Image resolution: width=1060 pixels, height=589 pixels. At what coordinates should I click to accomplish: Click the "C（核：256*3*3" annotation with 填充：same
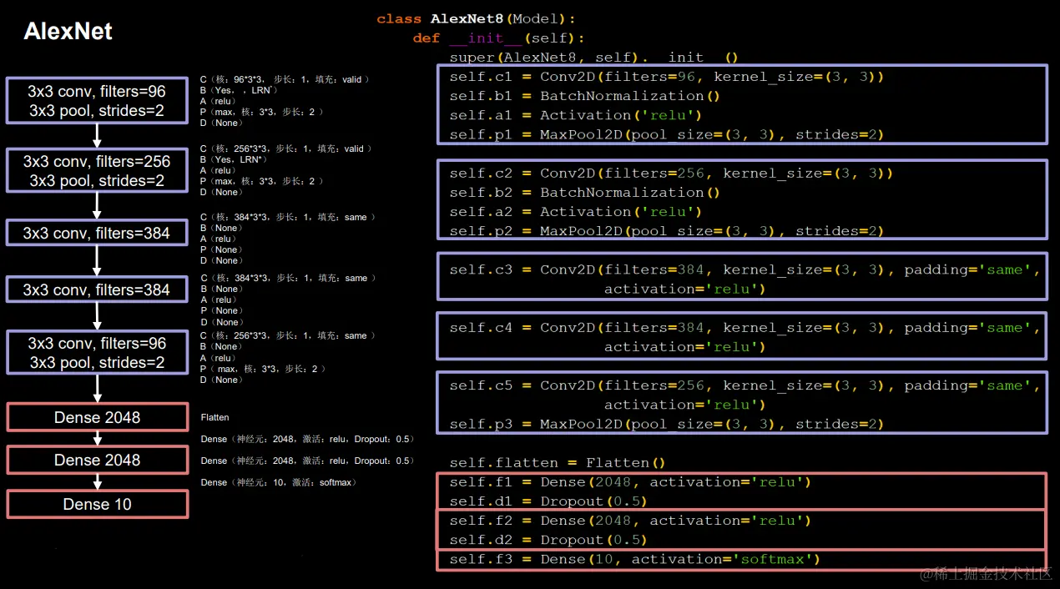(x=286, y=335)
